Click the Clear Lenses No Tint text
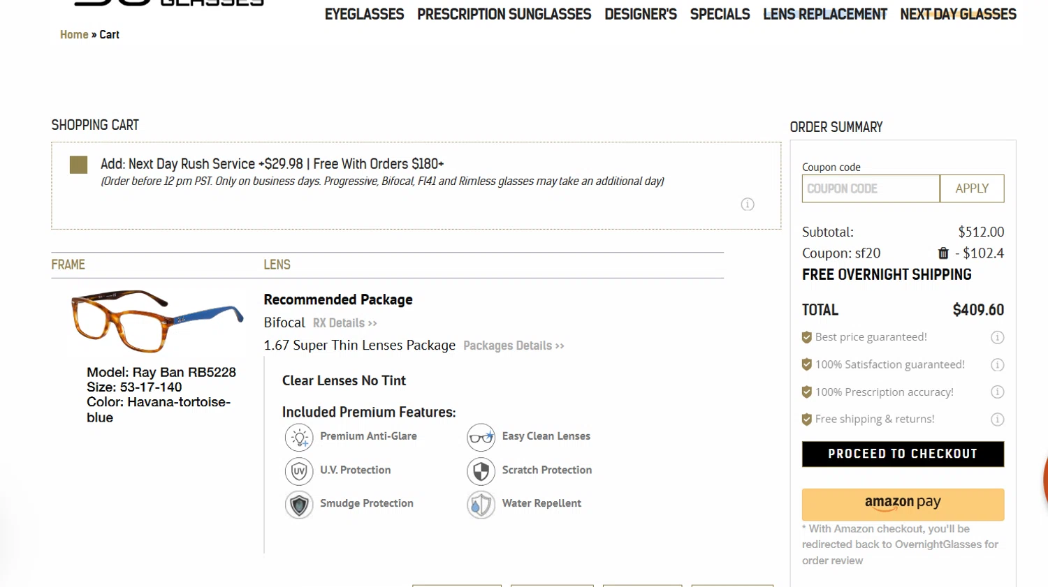The width and height of the screenshot is (1048, 587). pos(344,380)
